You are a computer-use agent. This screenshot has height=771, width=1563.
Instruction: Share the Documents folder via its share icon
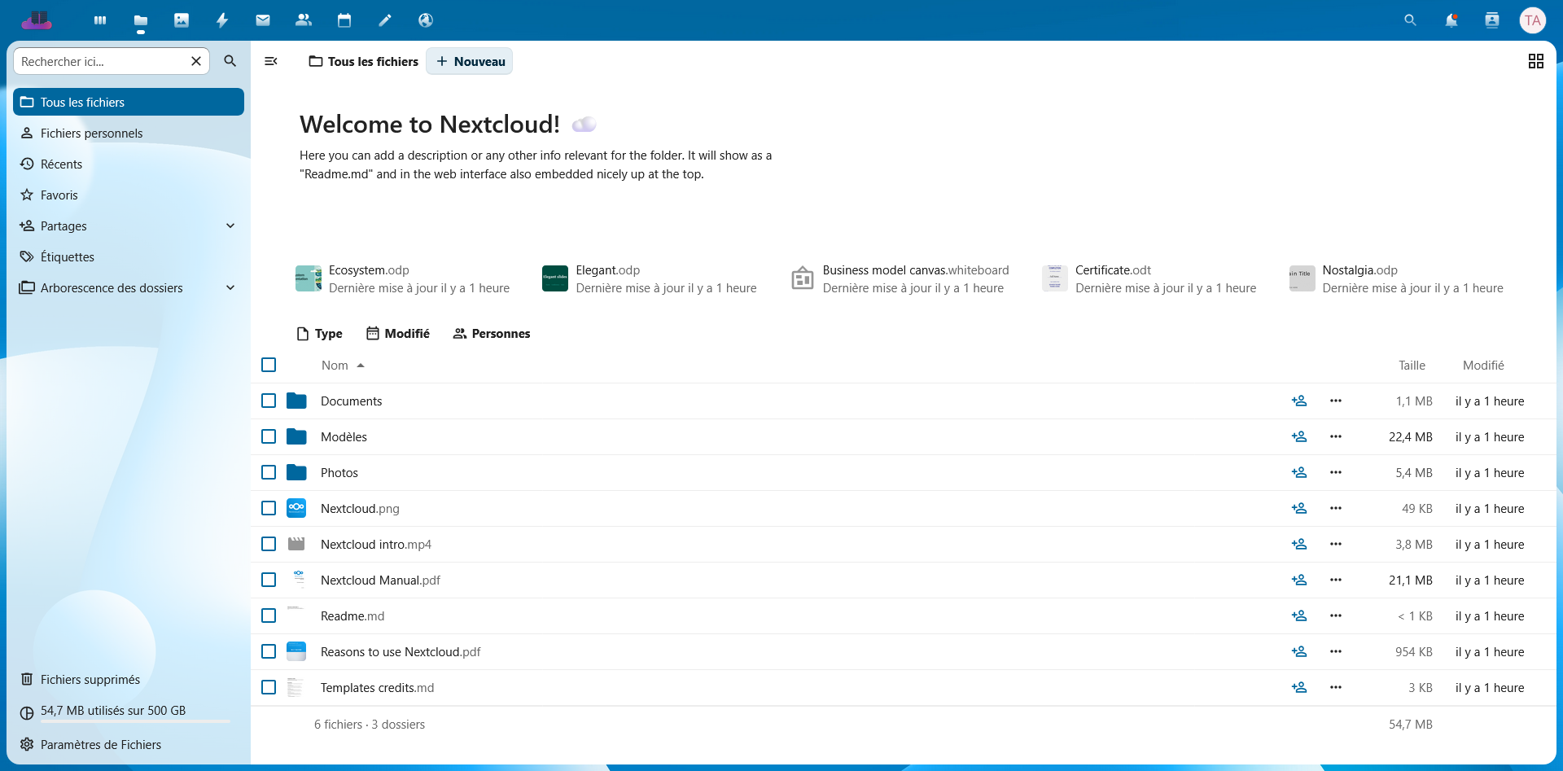[1298, 401]
